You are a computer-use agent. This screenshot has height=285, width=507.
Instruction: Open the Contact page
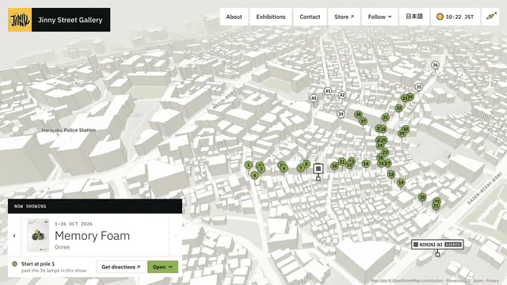pos(310,17)
